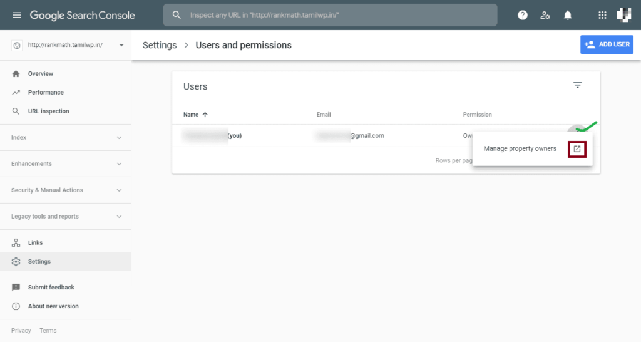This screenshot has height=342, width=641.
Task: Click the Inspect any URL search field
Action: 331,15
